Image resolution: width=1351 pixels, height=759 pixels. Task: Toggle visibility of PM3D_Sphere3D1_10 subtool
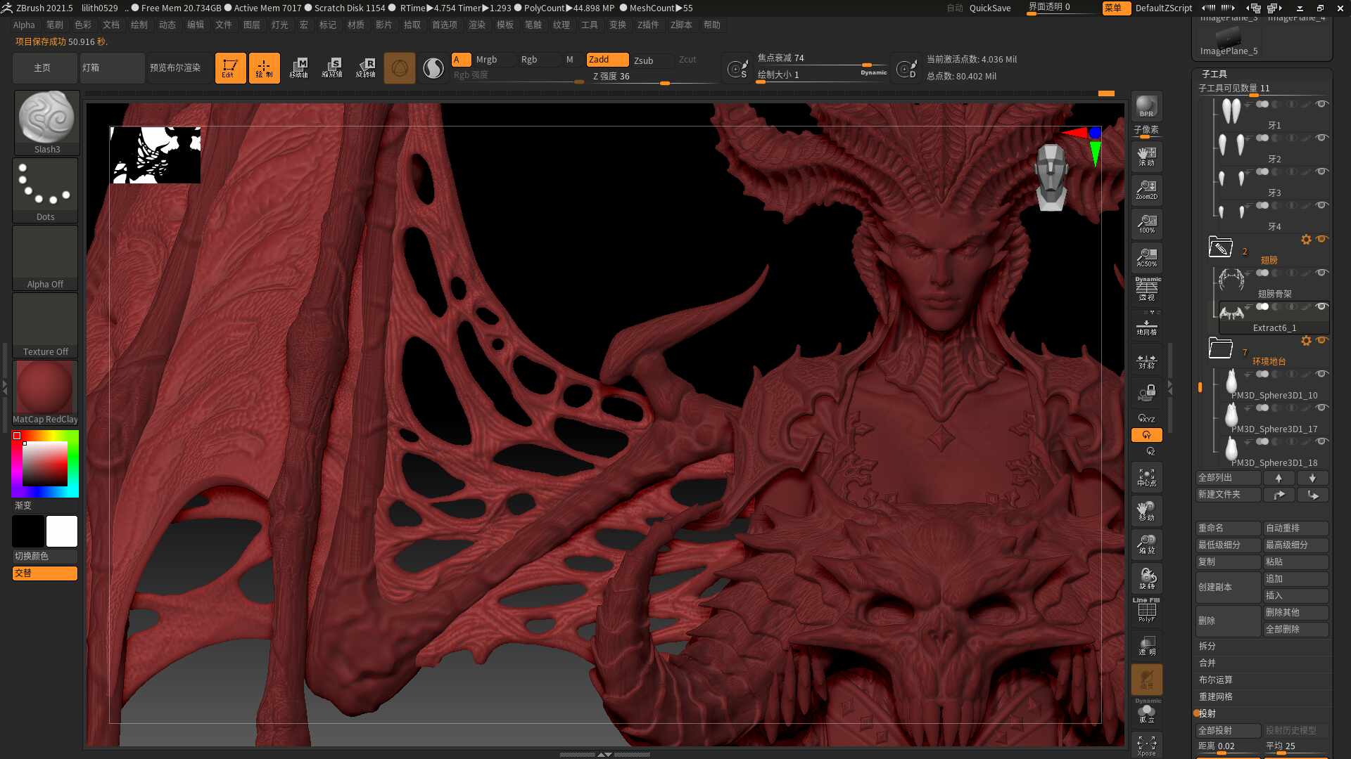pyautogui.click(x=1321, y=374)
